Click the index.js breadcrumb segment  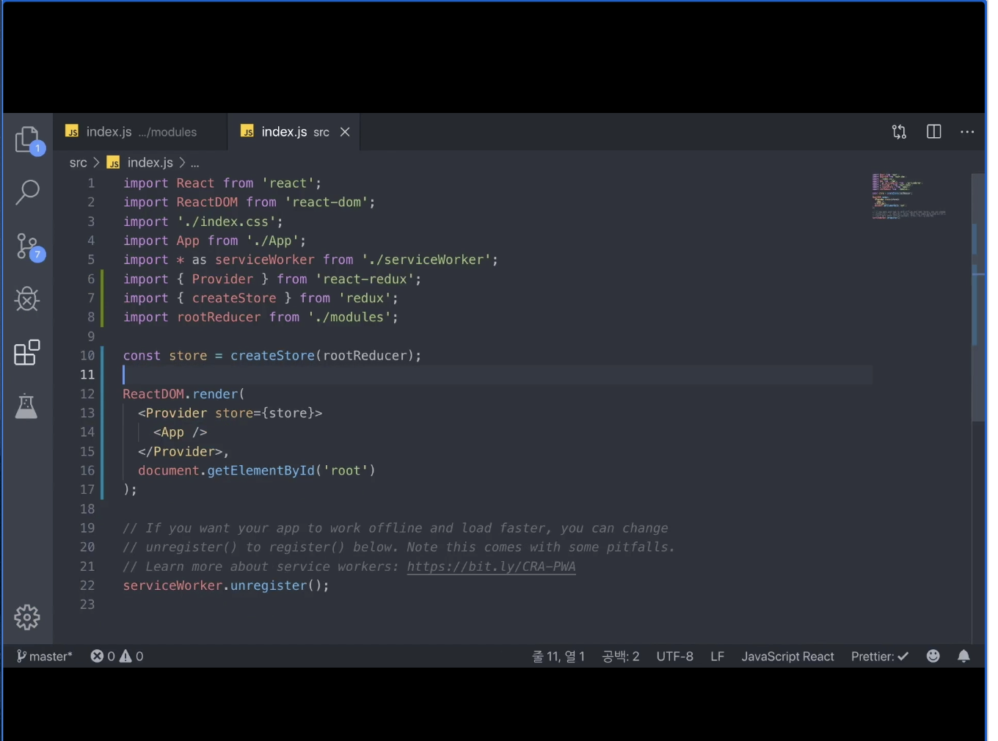pos(141,163)
